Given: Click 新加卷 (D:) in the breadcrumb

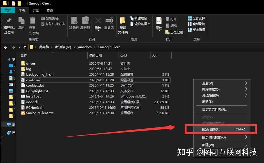Looking at the screenshot, I should (x=63, y=47).
